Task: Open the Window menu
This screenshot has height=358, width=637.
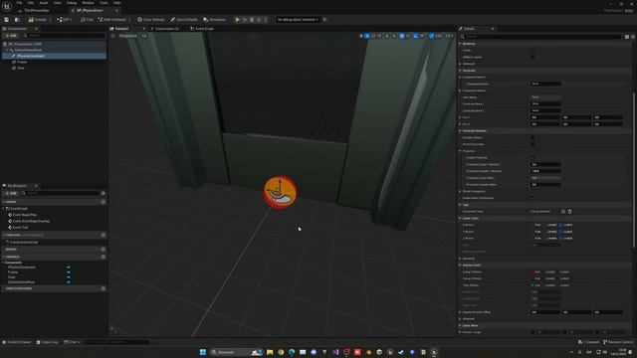Action: pyautogui.click(x=88, y=3)
